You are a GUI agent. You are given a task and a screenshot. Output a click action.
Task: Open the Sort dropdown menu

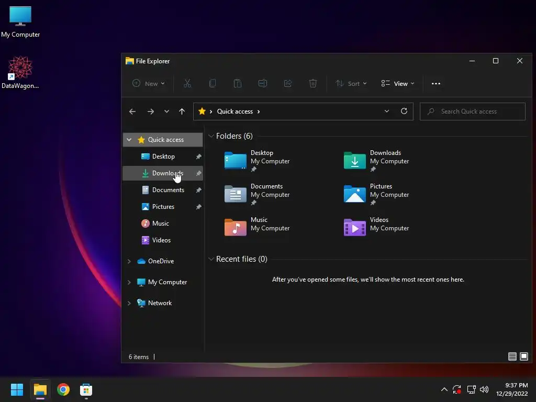point(351,83)
